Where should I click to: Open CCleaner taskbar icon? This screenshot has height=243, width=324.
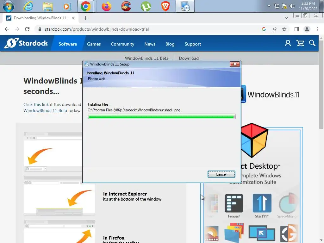126,6
